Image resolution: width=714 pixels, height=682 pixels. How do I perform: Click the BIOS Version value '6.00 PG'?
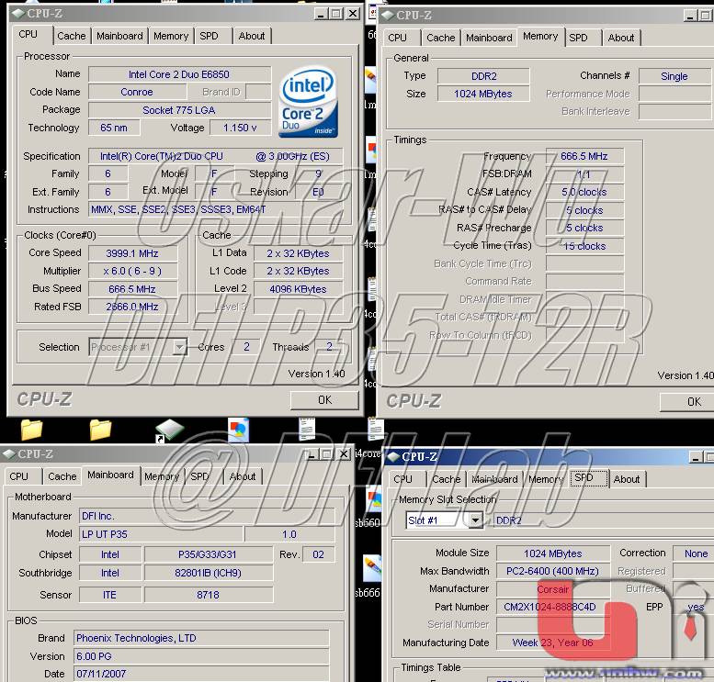pyautogui.click(x=201, y=656)
